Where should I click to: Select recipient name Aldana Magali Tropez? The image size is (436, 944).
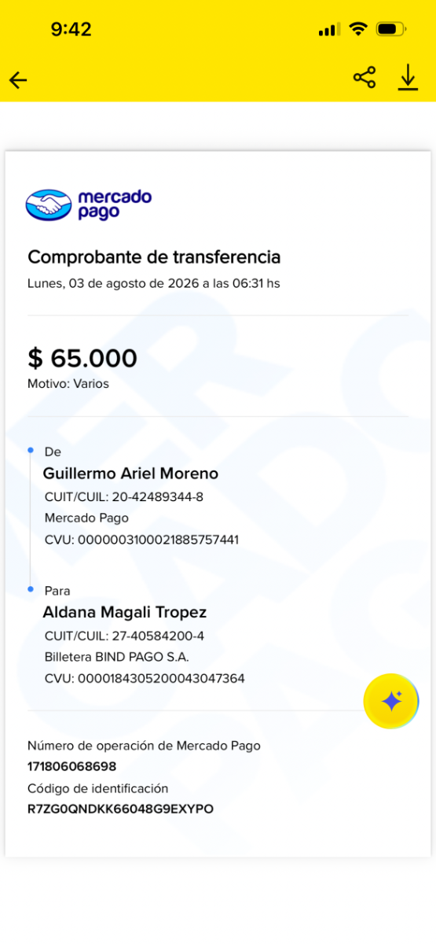click(124, 612)
